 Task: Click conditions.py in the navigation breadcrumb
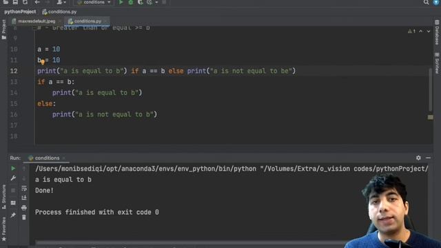[60, 12]
